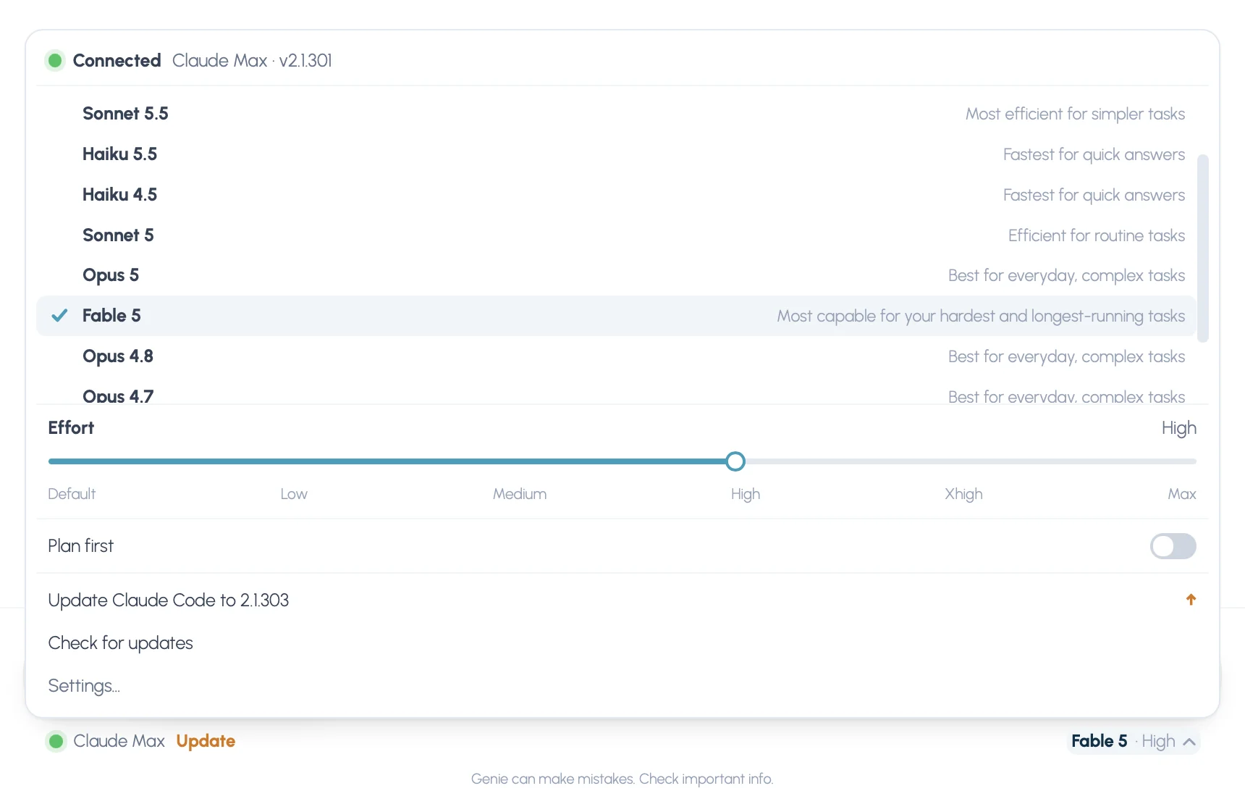Click Check for updates

(622, 643)
